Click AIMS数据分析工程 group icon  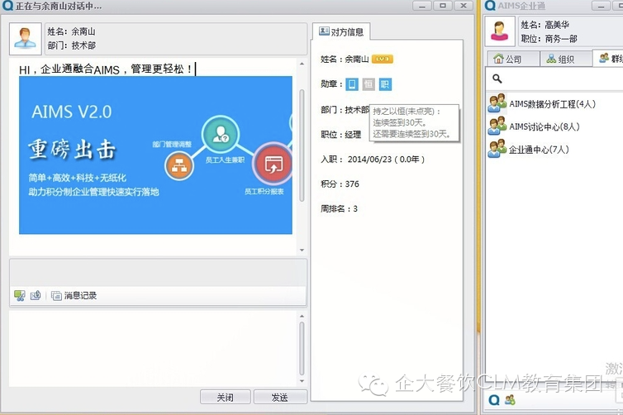(x=497, y=103)
